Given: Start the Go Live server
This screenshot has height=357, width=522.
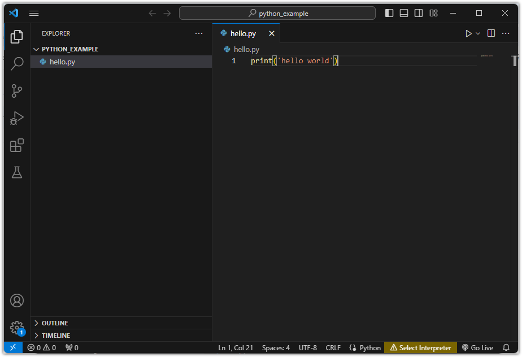Looking at the screenshot, I should pyautogui.click(x=478, y=347).
